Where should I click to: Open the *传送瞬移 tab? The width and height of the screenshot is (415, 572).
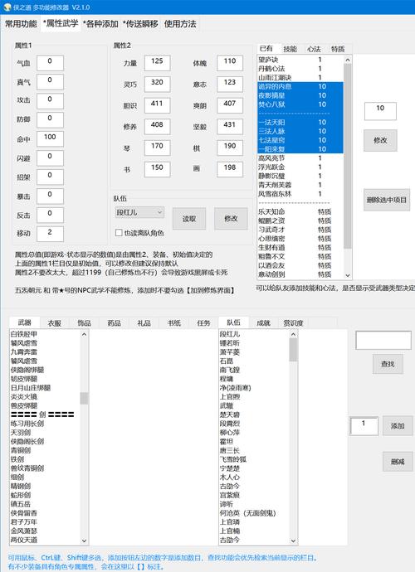pos(140,24)
